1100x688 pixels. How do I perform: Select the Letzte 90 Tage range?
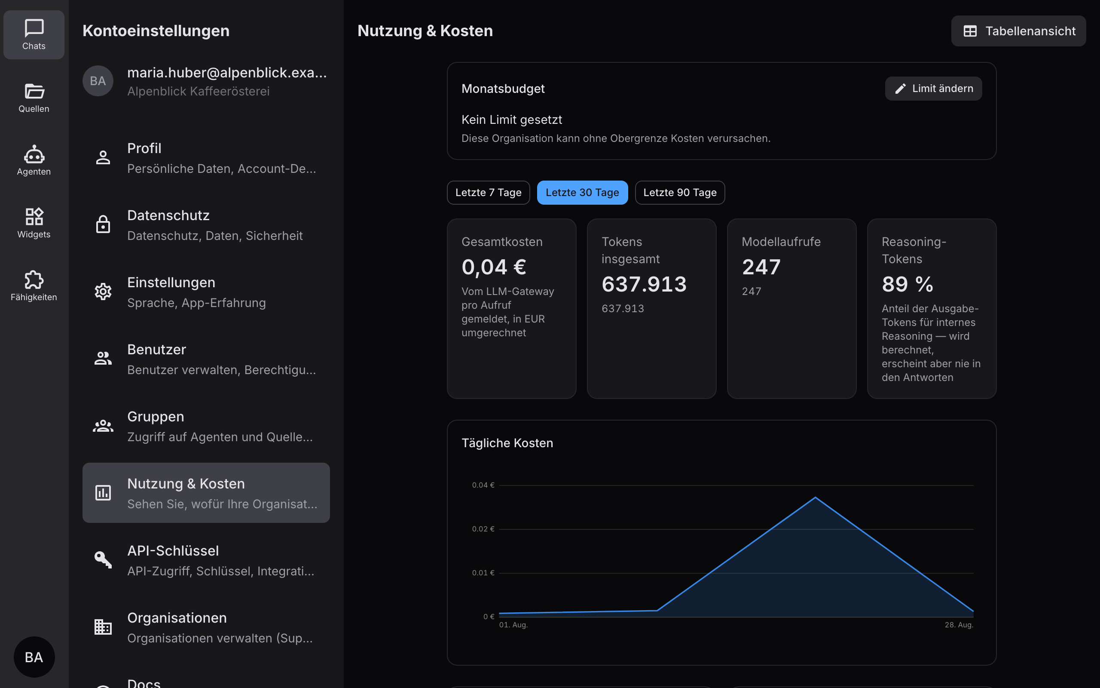[x=679, y=193]
